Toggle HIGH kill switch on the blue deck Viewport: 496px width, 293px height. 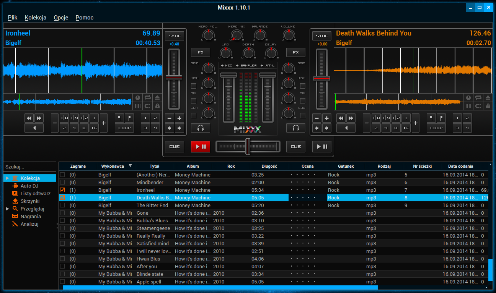[194, 86]
